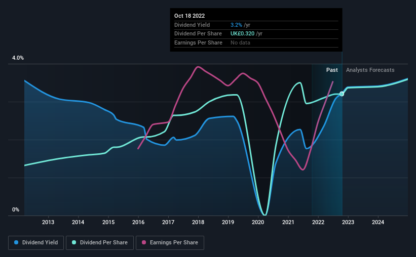Viewport: 416px width, 257px height.
Task: Click the 2019 x-axis label
Action: (x=228, y=222)
